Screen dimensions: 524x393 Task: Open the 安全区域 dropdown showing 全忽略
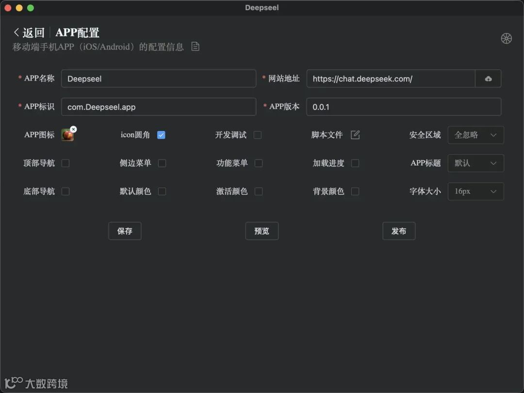click(x=475, y=135)
